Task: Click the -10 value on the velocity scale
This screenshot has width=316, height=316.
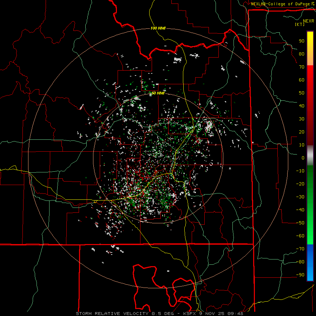Action: point(300,171)
